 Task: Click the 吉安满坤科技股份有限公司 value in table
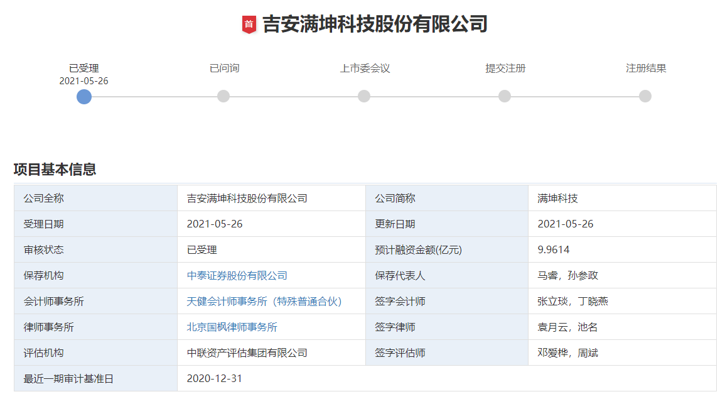247,198
